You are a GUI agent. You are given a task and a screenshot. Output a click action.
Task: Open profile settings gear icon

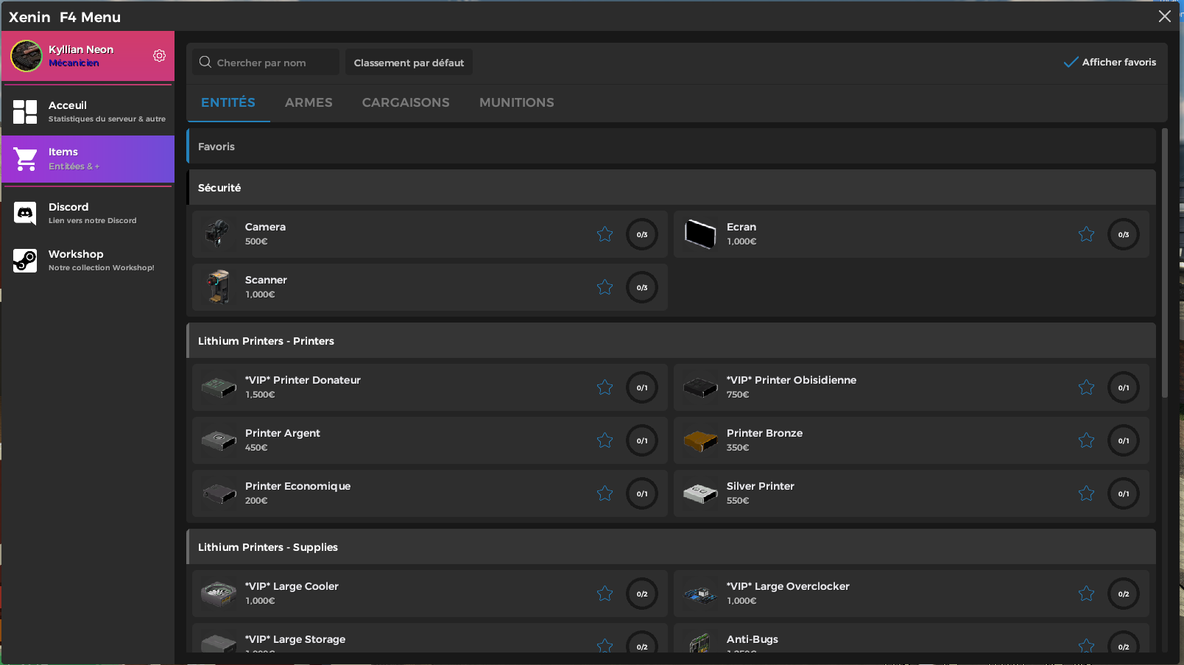(159, 56)
